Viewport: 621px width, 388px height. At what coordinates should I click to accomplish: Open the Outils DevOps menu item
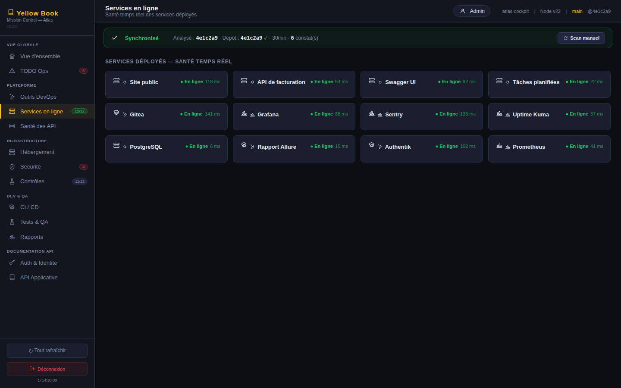(47, 97)
